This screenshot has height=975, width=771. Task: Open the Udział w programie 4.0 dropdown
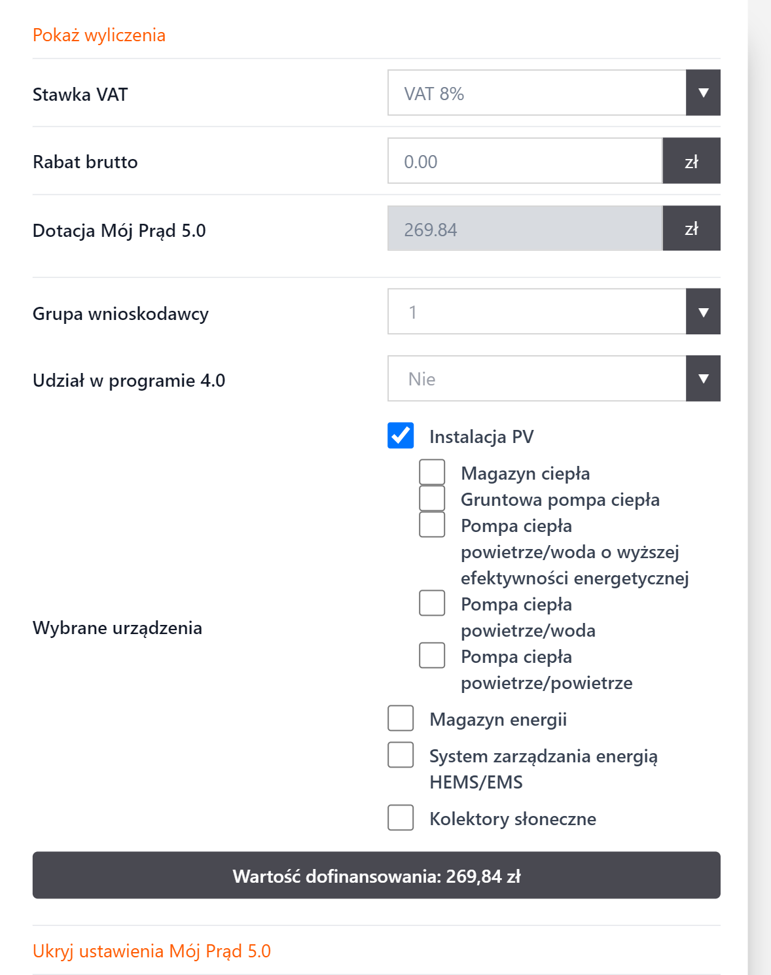703,379
